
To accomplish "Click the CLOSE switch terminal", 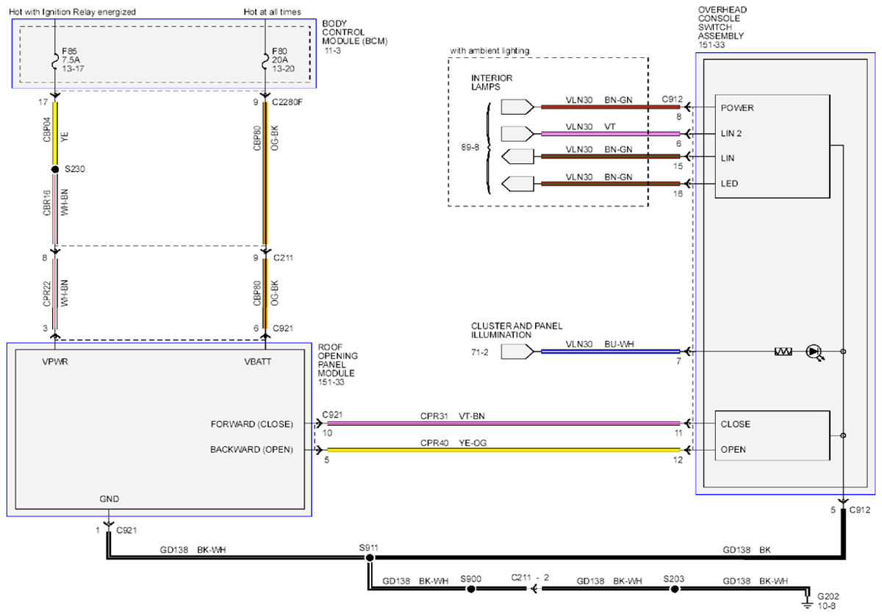I will [735, 424].
